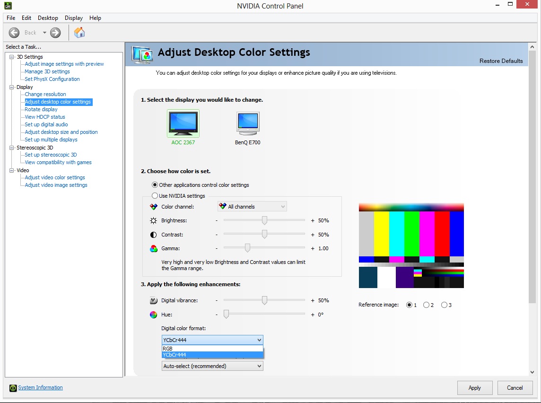
Task: Open the File menu
Action: 11,18
